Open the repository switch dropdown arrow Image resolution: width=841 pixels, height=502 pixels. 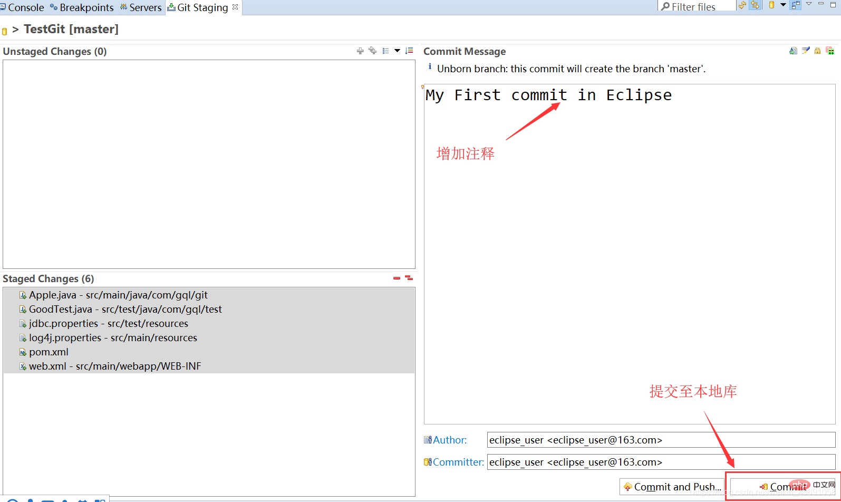(783, 5)
